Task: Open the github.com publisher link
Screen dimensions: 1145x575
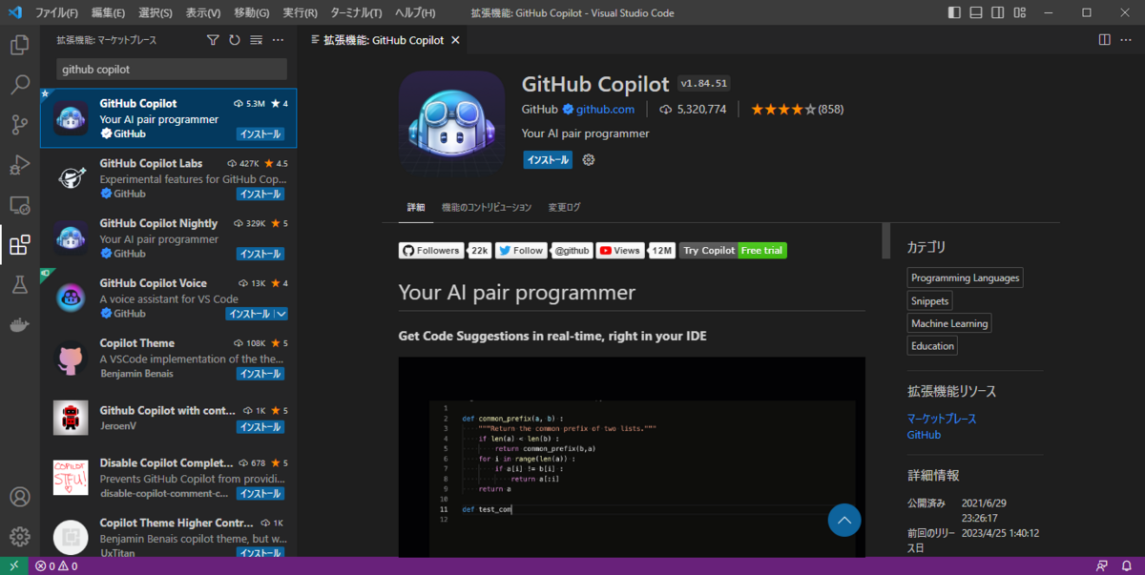Action: click(605, 110)
